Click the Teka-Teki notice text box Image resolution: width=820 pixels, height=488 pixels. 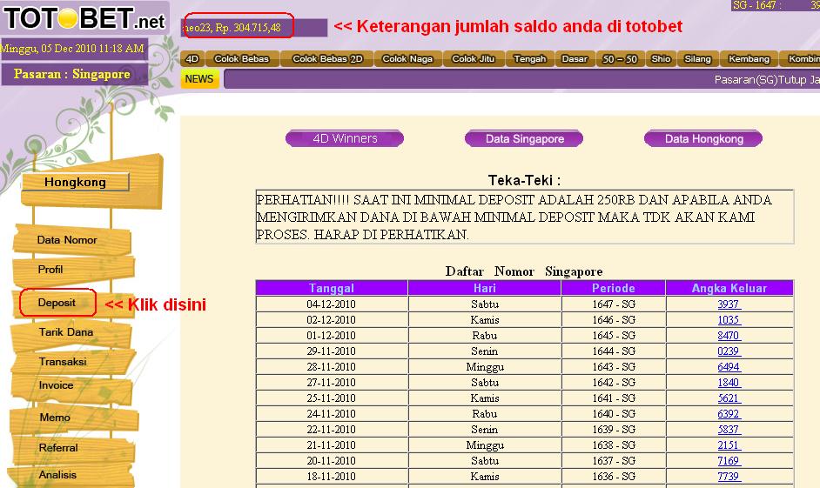525,217
